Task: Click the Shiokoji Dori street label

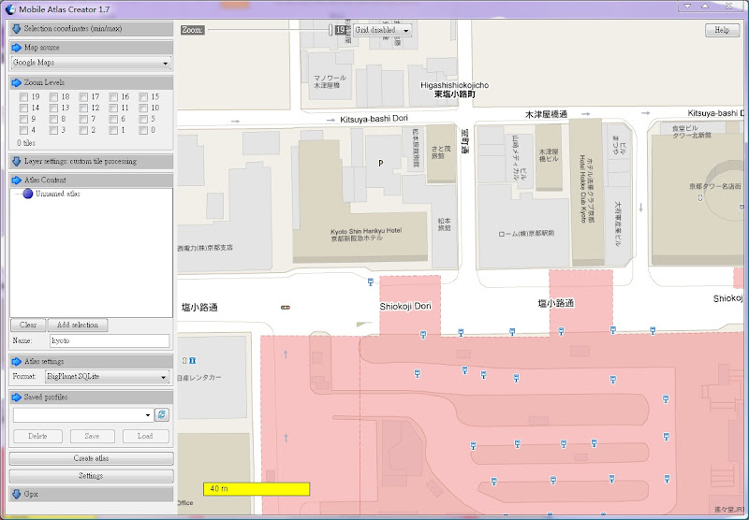Action: [x=405, y=306]
